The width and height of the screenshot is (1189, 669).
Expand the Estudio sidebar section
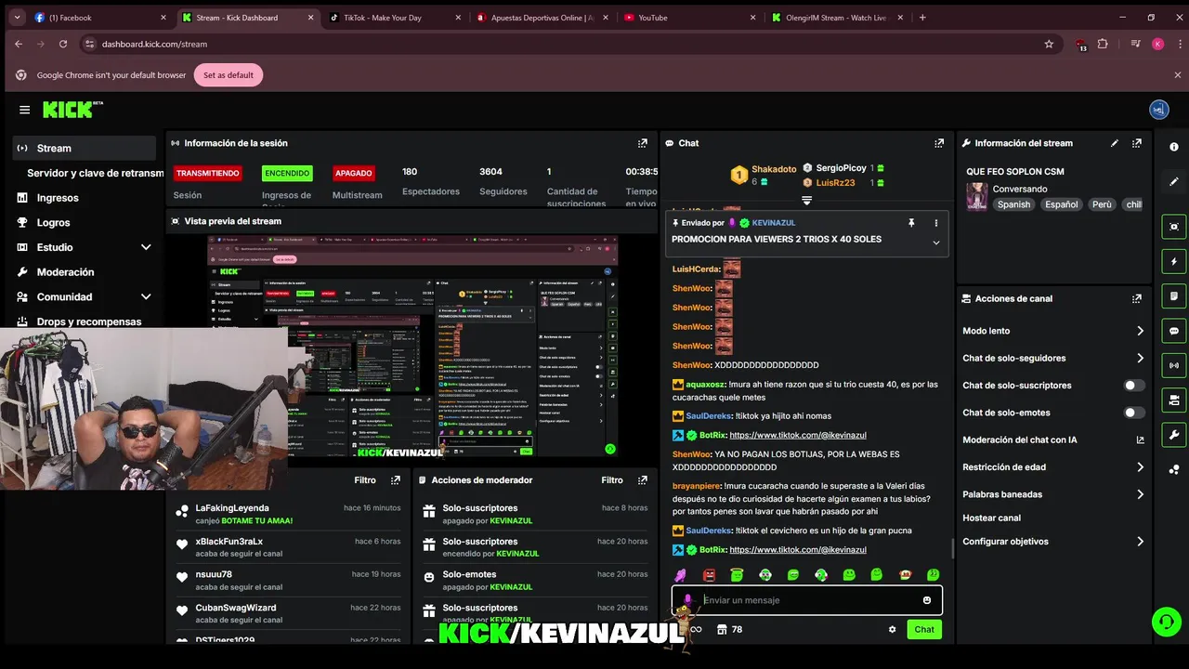click(146, 247)
